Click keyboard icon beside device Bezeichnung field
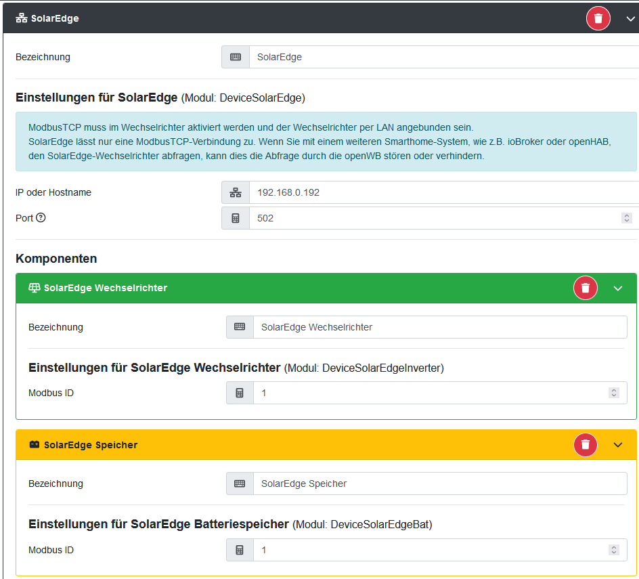 pyautogui.click(x=236, y=57)
